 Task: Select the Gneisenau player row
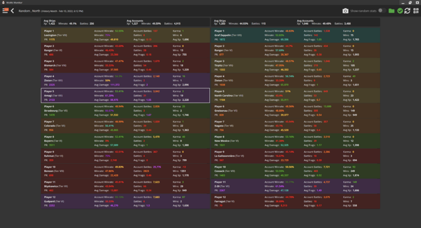(296, 111)
